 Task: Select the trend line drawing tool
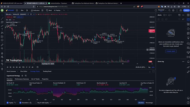2,19
